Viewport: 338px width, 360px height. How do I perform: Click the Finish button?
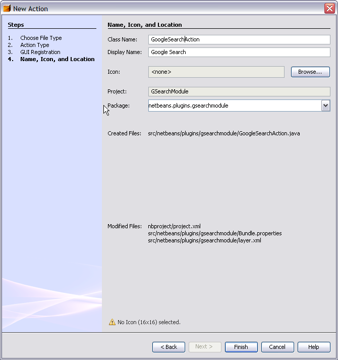pyautogui.click(x=241, y=347)
